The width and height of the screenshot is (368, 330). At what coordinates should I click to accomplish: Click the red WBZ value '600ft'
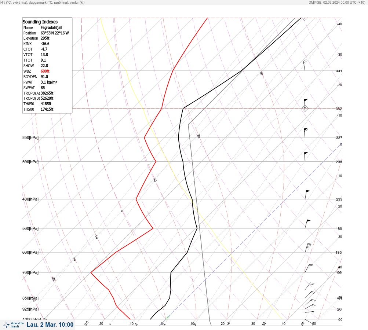[45, 71]
